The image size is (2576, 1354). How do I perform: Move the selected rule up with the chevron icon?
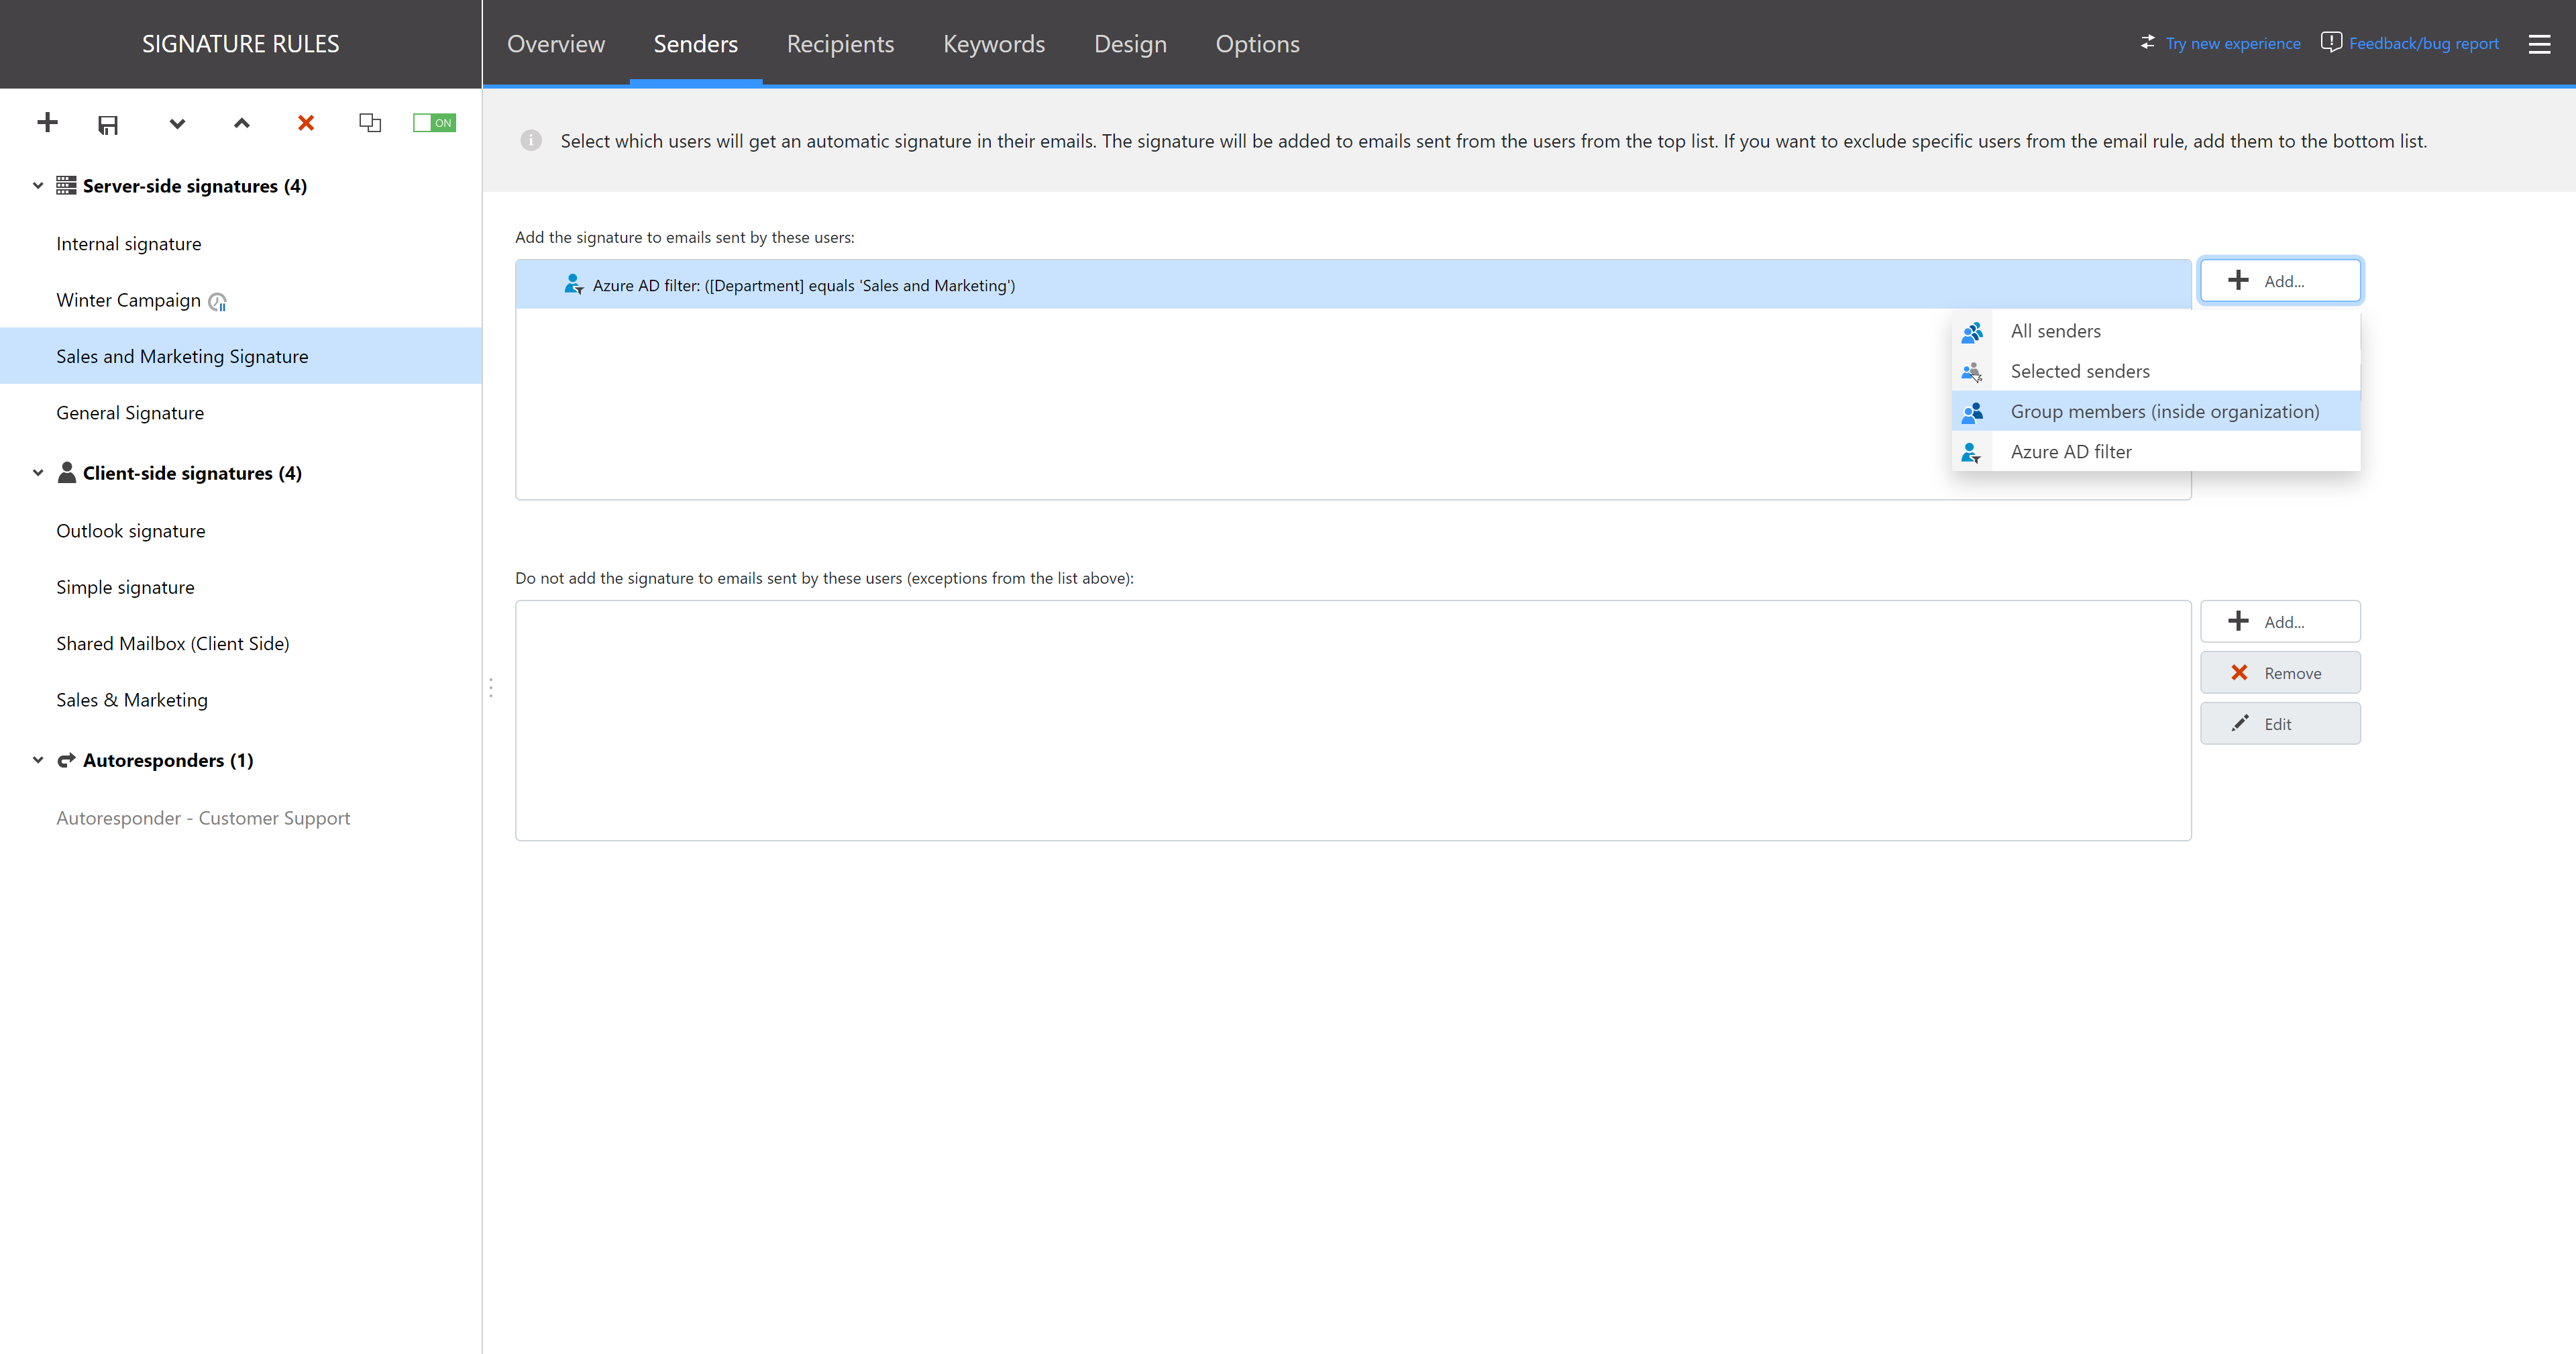pyautogui.click(x=241, y=124)
